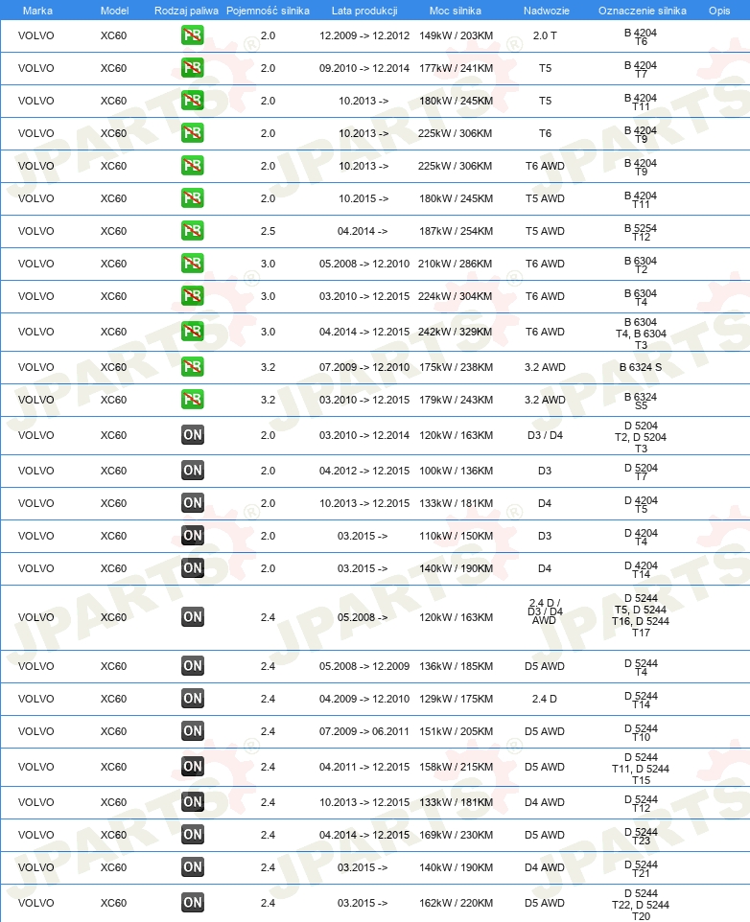Click the ON diesel icon in the 158kW / 215KM row
This screenshot has width=750, height=922.
(x=193, y=767)
